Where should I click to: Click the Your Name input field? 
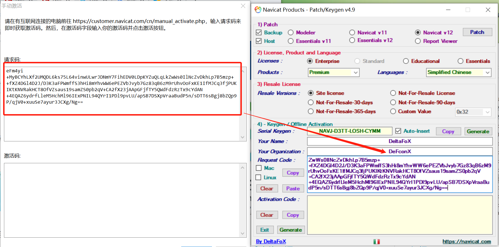[x=399, y=141]
